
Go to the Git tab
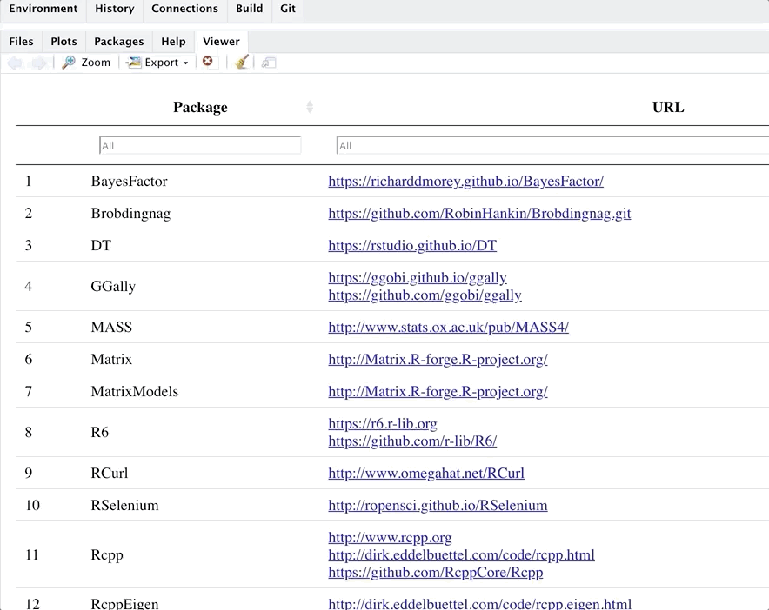click(x=288, y=9)
